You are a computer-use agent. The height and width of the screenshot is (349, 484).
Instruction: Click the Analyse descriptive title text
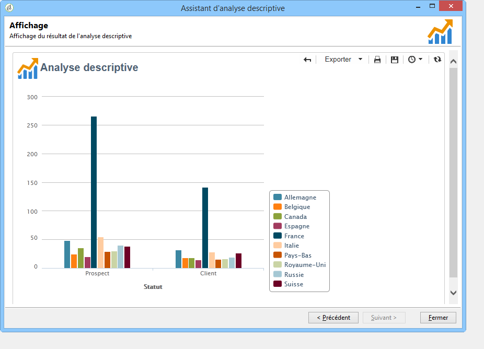(89, 67)
